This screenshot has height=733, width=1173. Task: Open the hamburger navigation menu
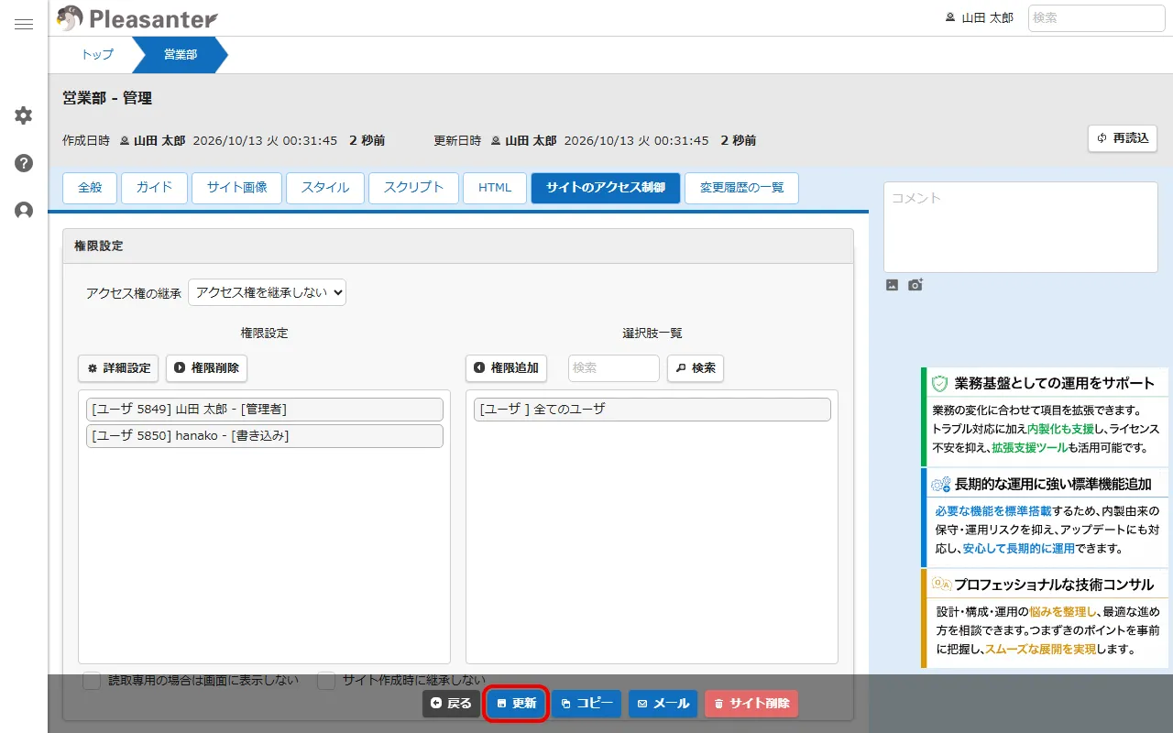pos(24,24)
